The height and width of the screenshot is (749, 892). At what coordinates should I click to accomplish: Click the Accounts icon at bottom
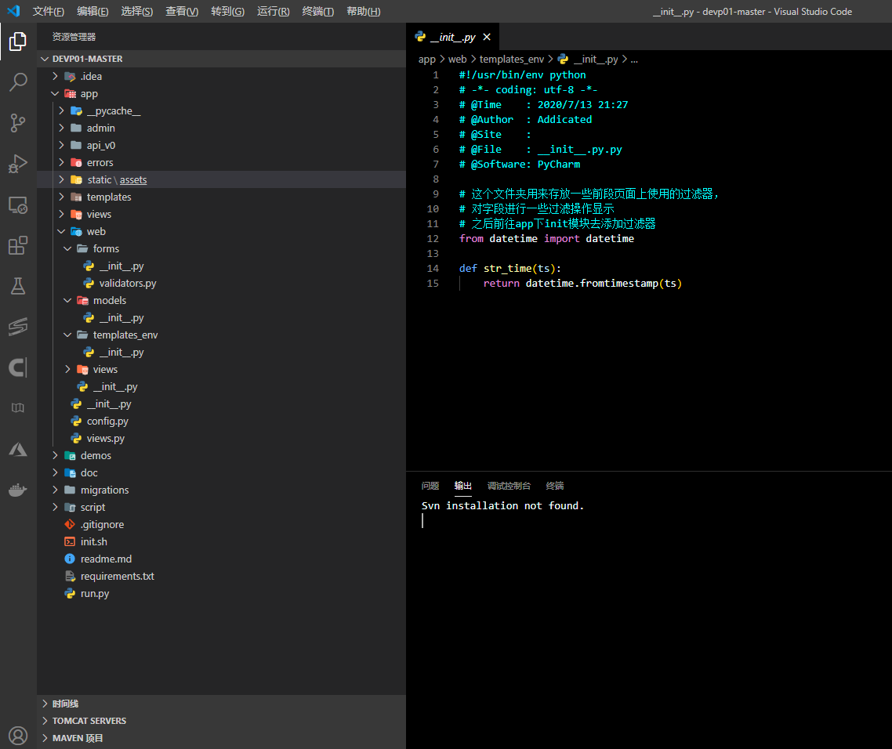(18, 736)
